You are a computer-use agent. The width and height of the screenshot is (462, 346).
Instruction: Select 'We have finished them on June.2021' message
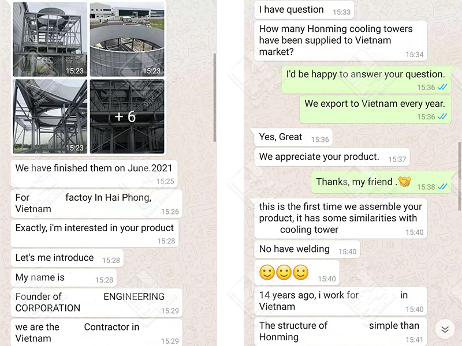pyautogui.click(x=94, y=174)
